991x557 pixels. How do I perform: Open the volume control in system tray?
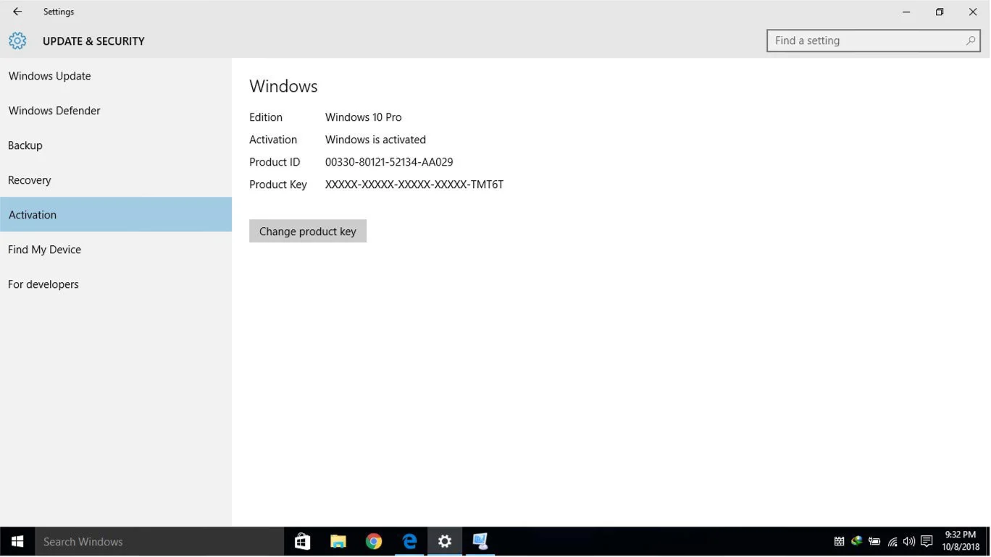909,542
